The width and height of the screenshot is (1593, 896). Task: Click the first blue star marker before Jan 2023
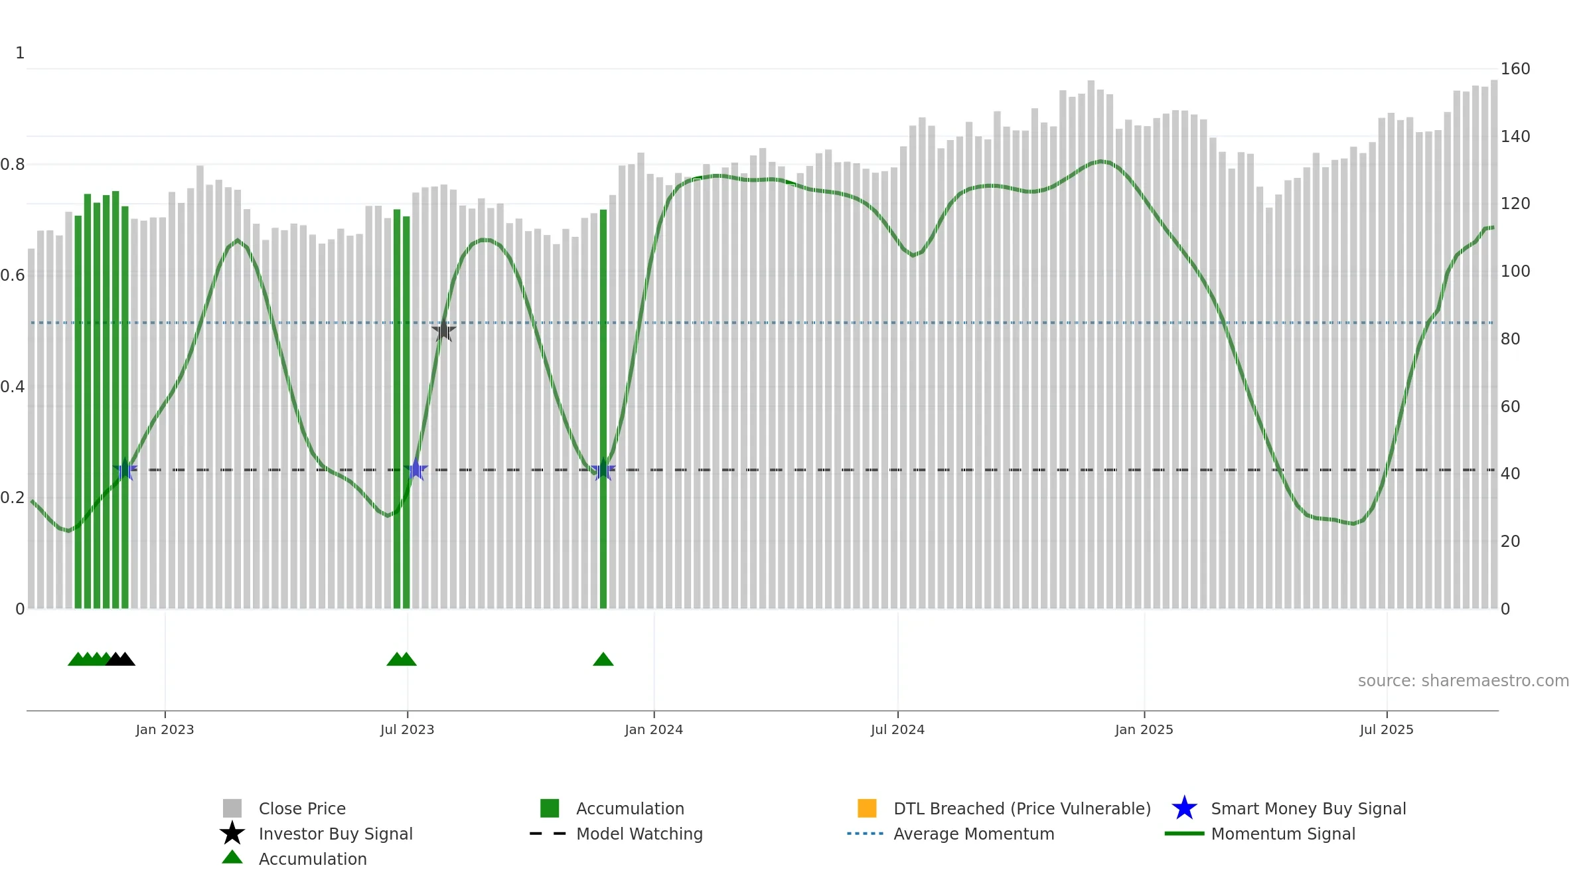(x=125, y=470)
